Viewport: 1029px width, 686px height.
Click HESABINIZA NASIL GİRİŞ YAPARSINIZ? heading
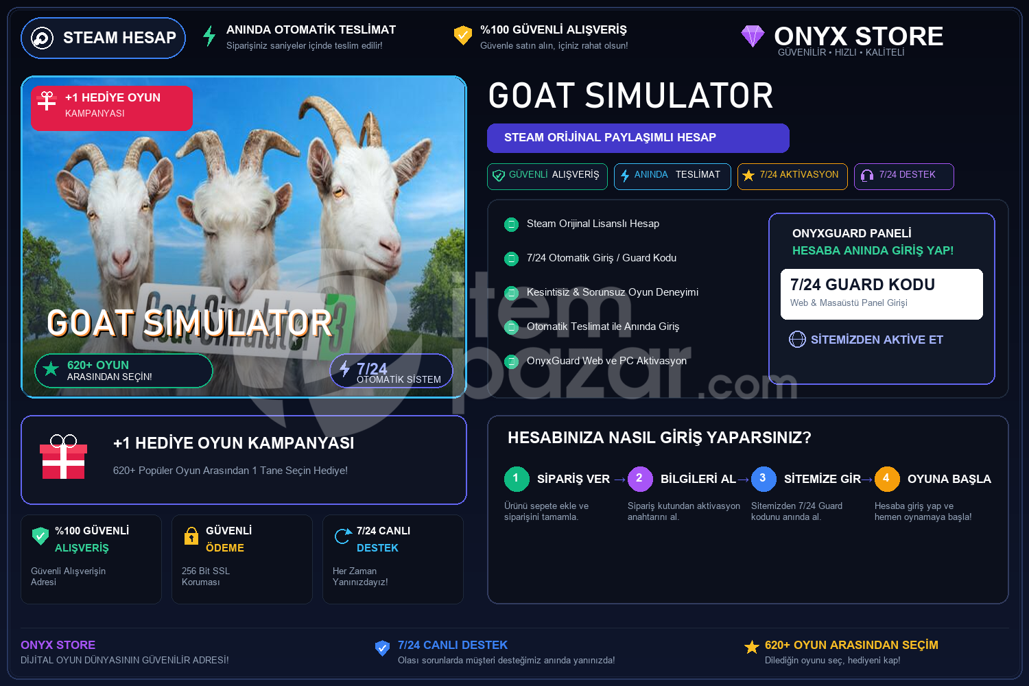[659, 438]
